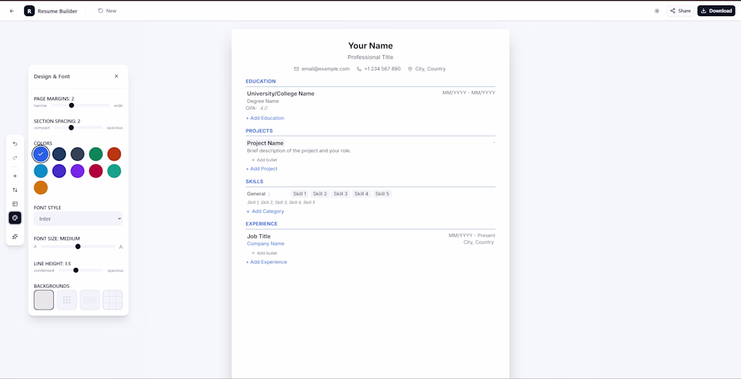The height and width of the screenshot is (379, 741).
Task: Click the reorder sections arrows icon
Action: (x=15, y=190)
